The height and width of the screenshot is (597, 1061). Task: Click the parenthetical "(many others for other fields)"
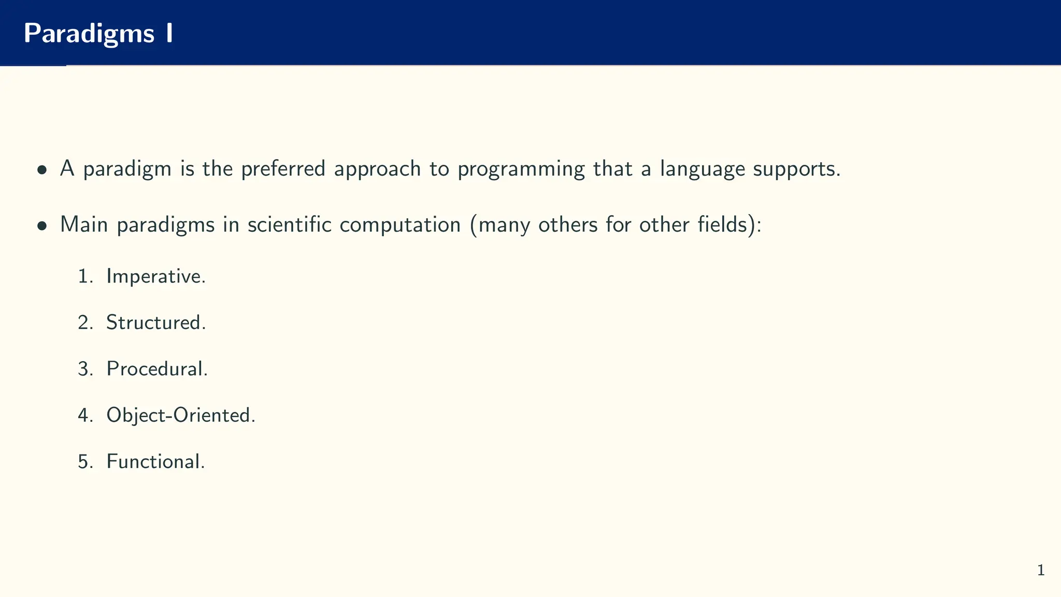click(615, 225)
